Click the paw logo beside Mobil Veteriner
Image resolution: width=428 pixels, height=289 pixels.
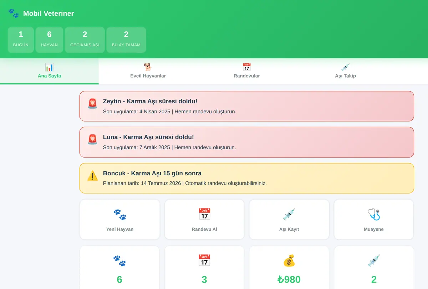click(x=14, y=14)
